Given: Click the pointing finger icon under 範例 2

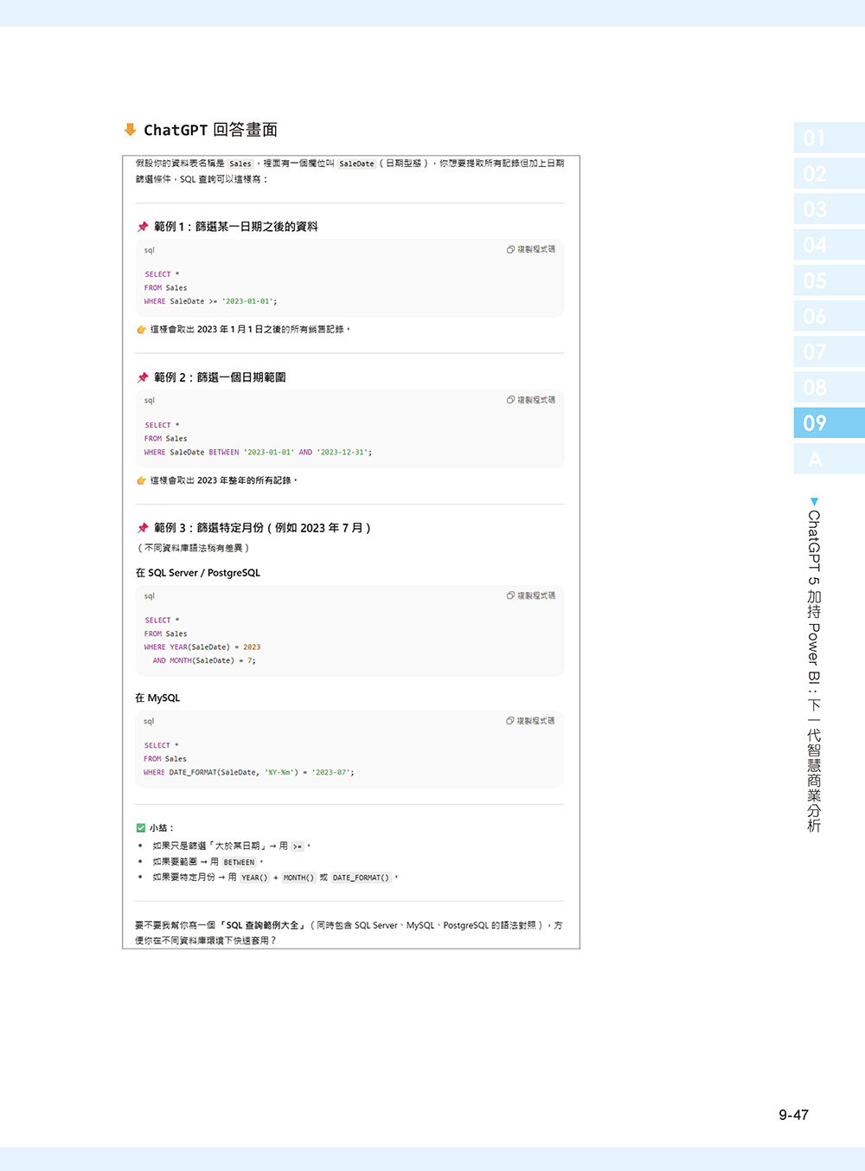Looking at the screenshot, I should point(141,480).
